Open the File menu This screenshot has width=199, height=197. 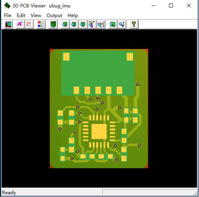7,15
